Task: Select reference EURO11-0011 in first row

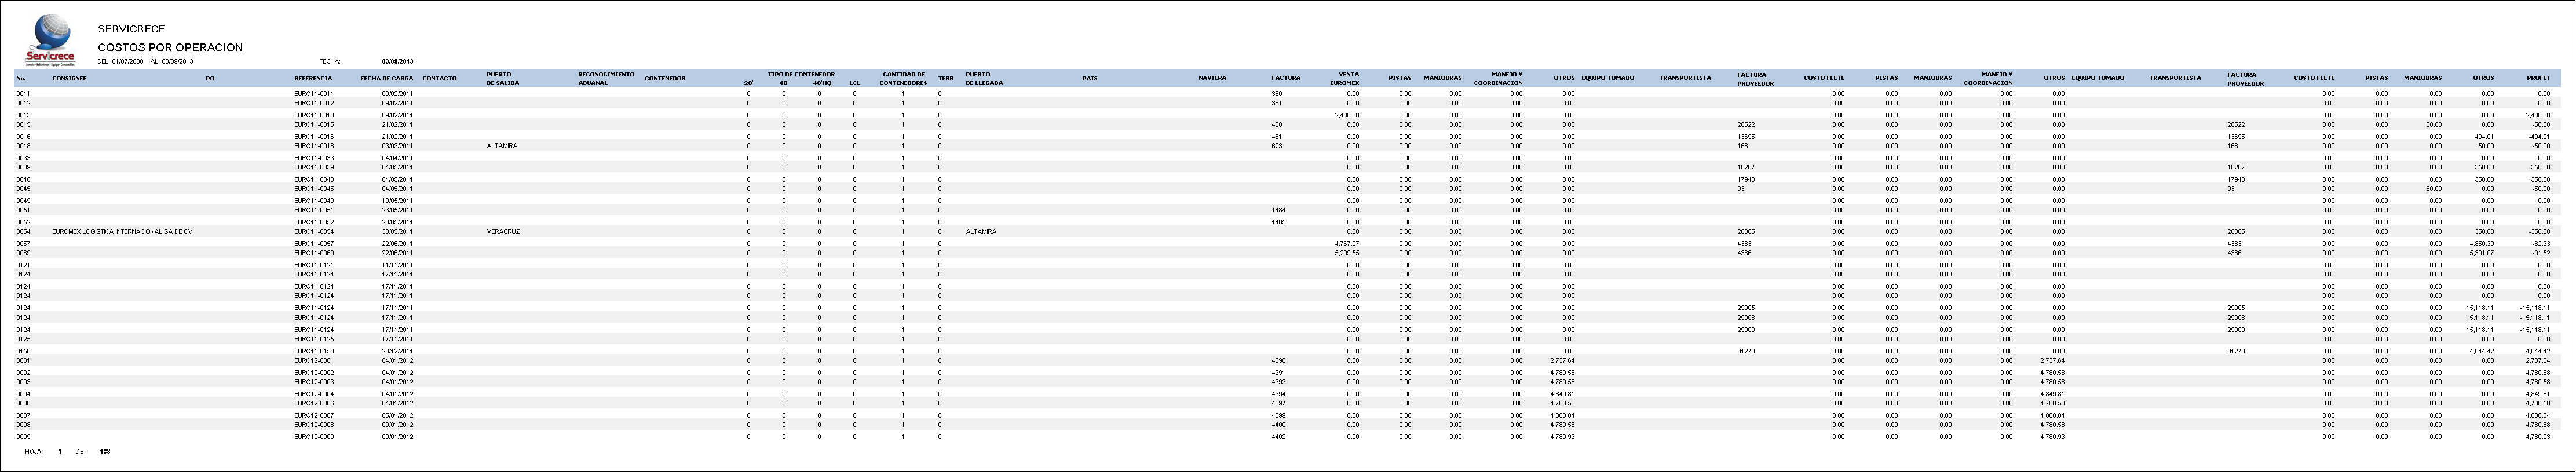Action: (313, 94)
